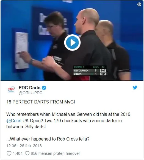This screenshot has width=144, height=160.
Task: Open Twitter via the blue bird logo
Action: click(x=135, y=88)
